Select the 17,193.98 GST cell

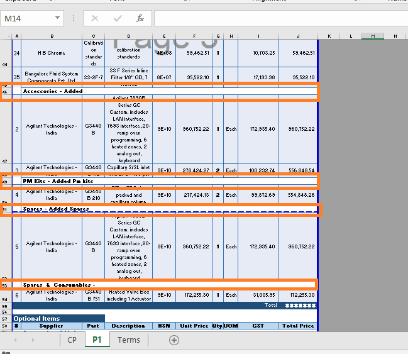coord(258,77)
